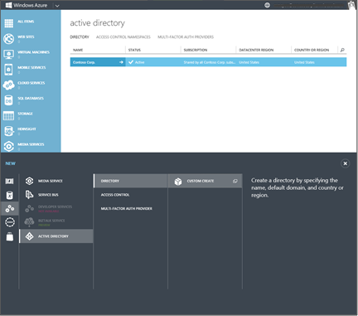Select Directory option in the submenu
The height and width of the screenshot is (316, 358).
click(x=131, y=181)
